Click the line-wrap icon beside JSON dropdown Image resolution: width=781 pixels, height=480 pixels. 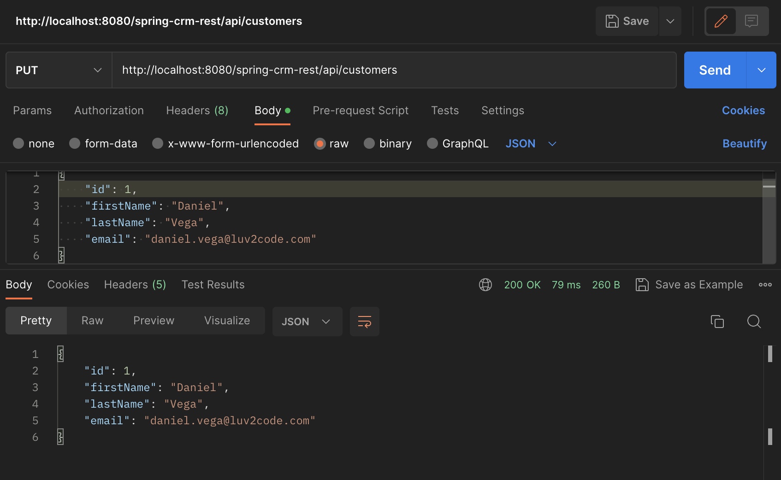(x=364, y=322)
